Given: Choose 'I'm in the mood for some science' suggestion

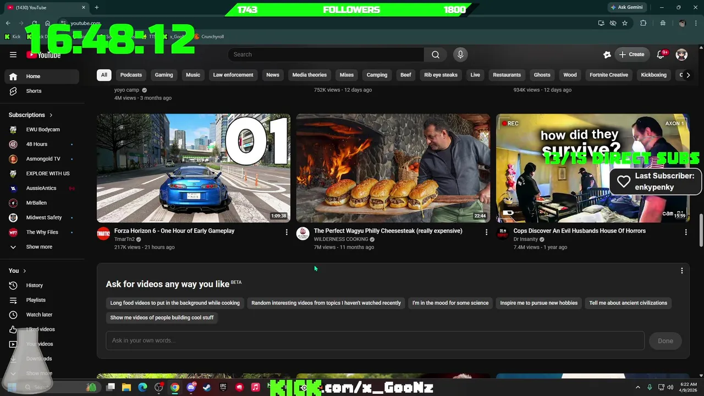Looking at the screenshot, I should (x=450, y=303).
